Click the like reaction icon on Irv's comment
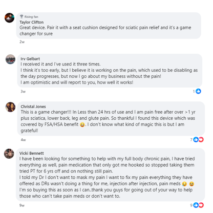The image size is (213, 213). coord(198,91)
